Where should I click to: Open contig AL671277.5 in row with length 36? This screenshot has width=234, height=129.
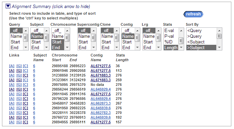point(101,66)
